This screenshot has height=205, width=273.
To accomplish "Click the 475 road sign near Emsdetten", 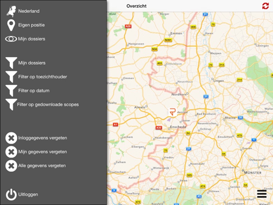I will point(240,135).
